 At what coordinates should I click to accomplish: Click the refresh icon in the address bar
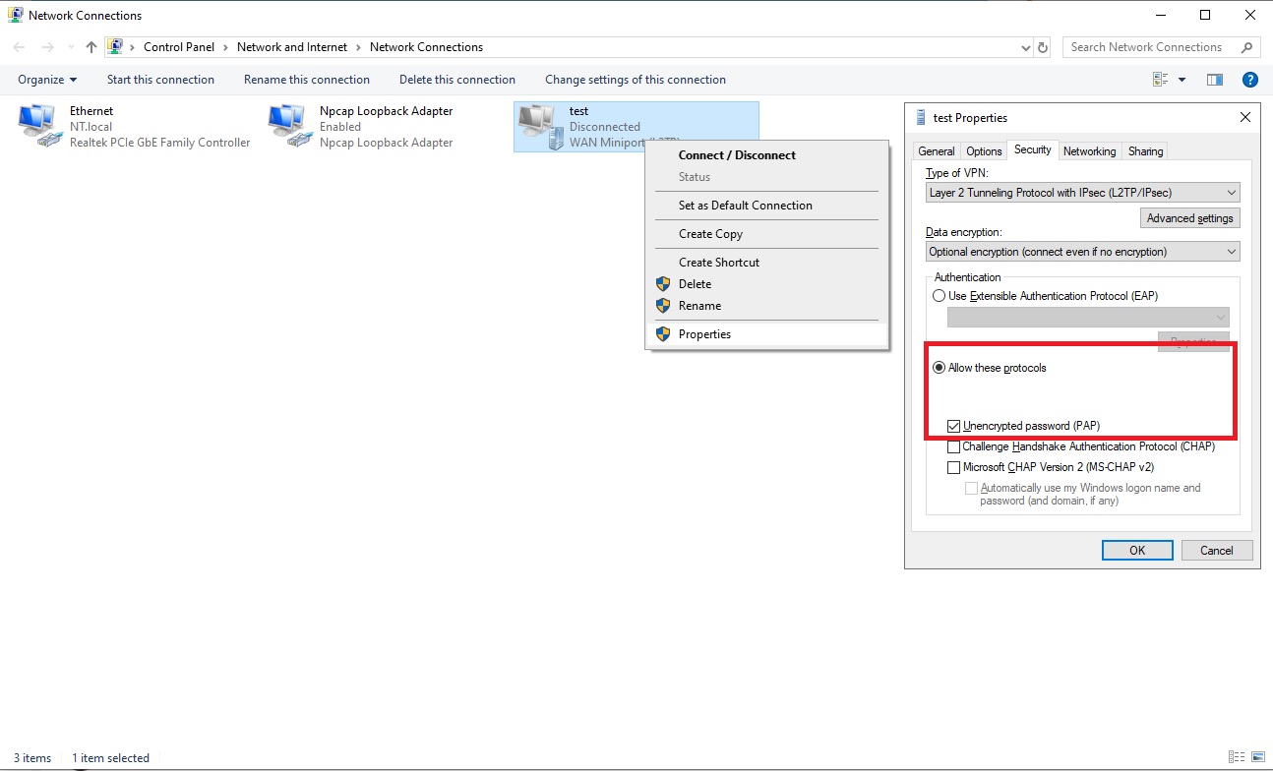(1041, 46)
